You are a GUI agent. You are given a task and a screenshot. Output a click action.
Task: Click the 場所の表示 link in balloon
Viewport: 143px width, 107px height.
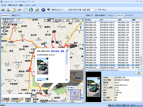[x=55, y=51]
